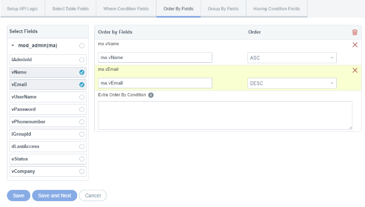Open the Where Condition Fields tab
This screenshot has height=207, width=365.
[x=126, y=9]
